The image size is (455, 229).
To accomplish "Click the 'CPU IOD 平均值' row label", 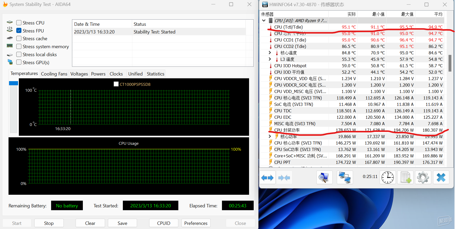I will click(x=289, y=72).
